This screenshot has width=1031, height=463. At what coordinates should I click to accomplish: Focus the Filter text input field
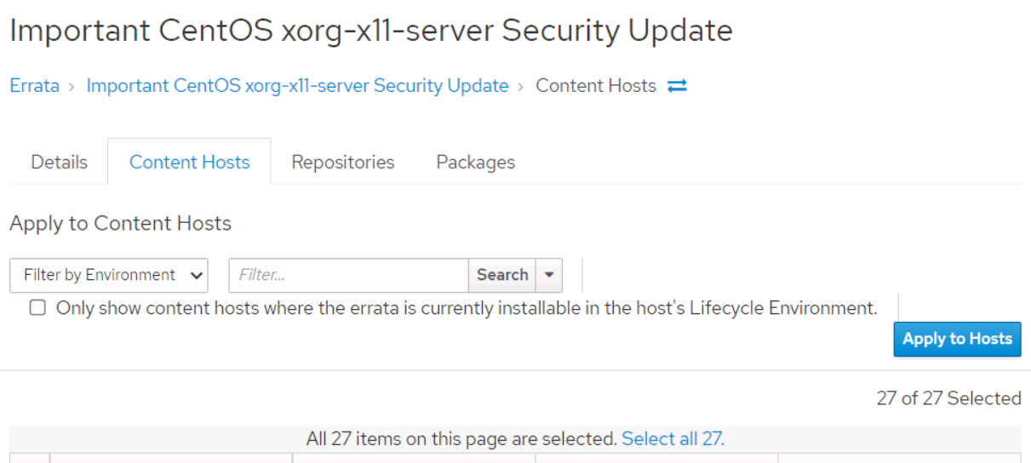click(x=348, y=275)
